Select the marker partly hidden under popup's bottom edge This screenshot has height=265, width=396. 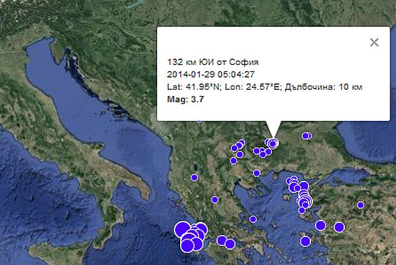point(199,122)
